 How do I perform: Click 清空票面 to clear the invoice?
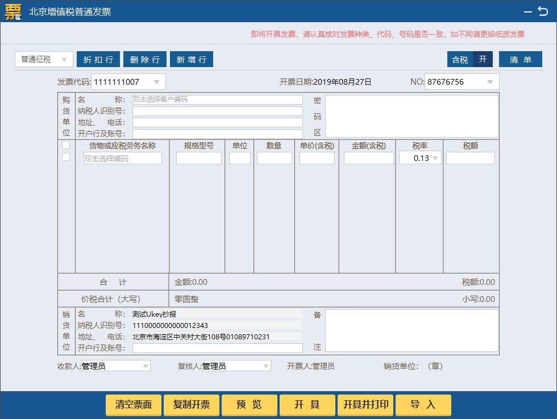pos(134,405)
